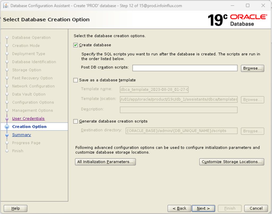Click inside the Post DB creation scripts field
The height and width of the screenshot is (214, 272).
[x=185, y=68]
